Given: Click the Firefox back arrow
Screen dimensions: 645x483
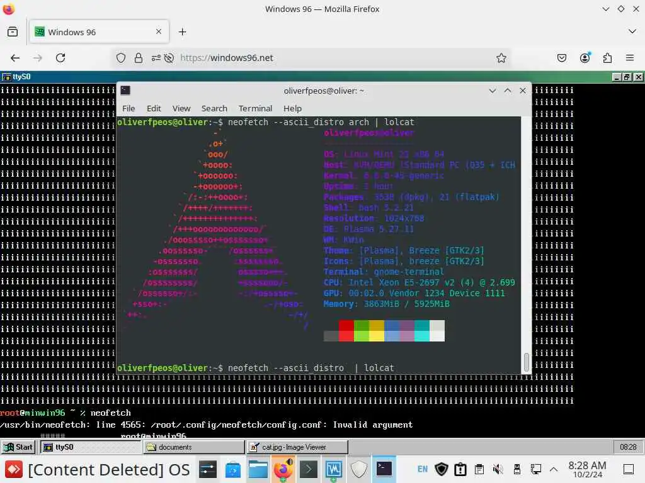Looking at the screenshot, I should 15,58.
